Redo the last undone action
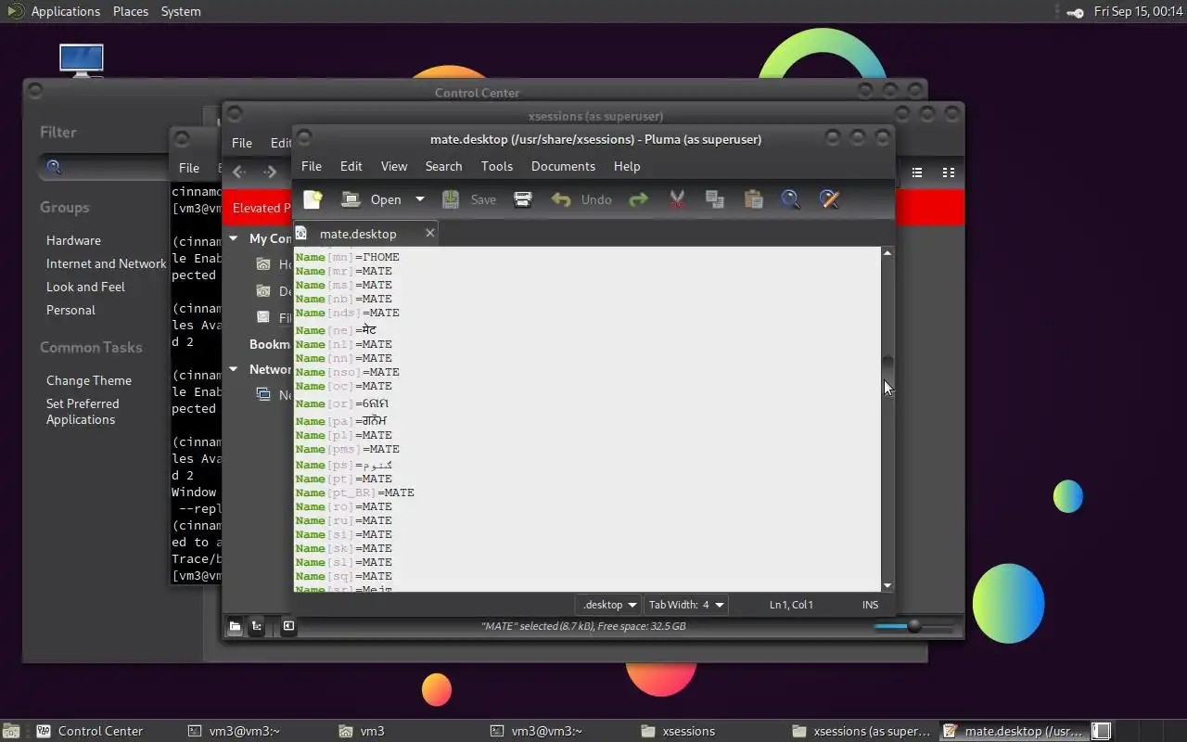Viewport: 1187px width, 742px height. coord(638,199)
